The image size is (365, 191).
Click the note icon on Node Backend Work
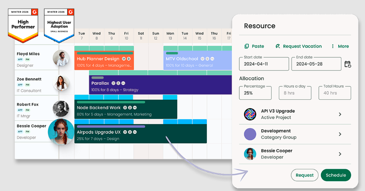(x=130, y=107)
